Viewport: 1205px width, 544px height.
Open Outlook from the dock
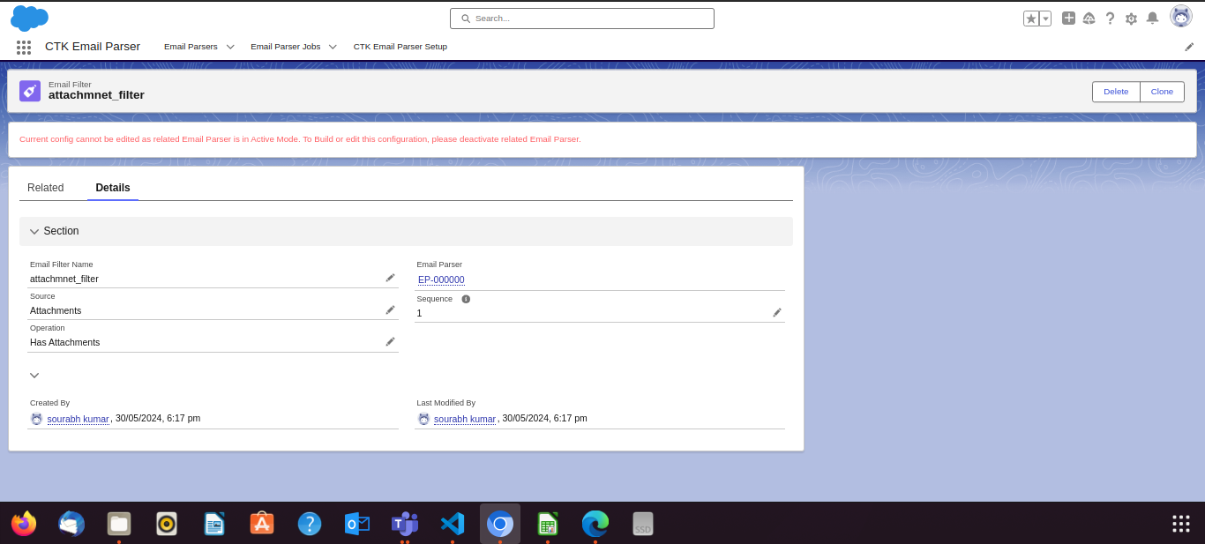click(x=357, y=524)
